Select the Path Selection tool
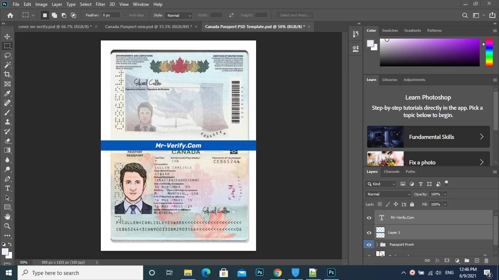Image resolution: width=499 pixels, height=280 pixels. point(7,198)
